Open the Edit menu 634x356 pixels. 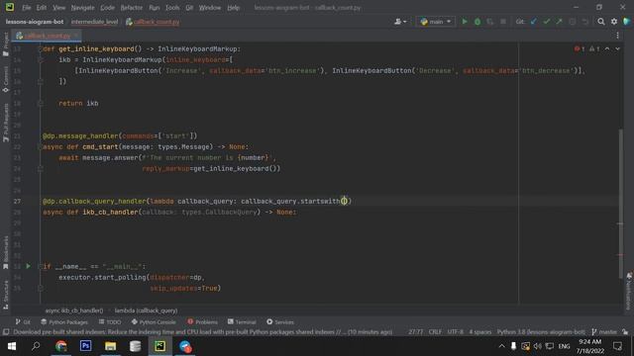click(x=42, y=8)
